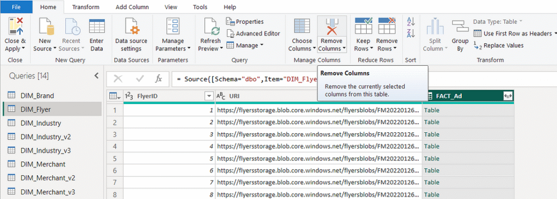Select the DIM_Merchant query
Screen dimensions: 557x199
click(x=43, y=164)
